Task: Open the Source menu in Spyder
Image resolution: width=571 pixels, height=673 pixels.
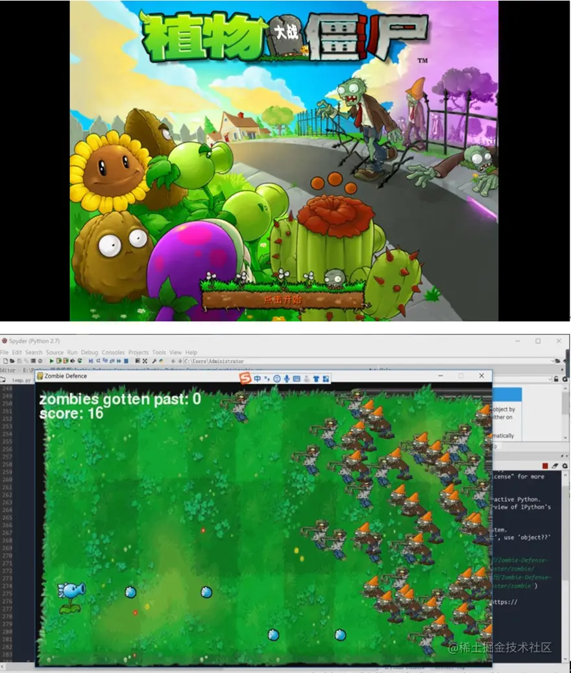Action: click(x=55, y=352)
